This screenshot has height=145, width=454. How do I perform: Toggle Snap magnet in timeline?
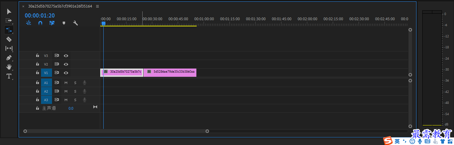[x=40, y=23]
